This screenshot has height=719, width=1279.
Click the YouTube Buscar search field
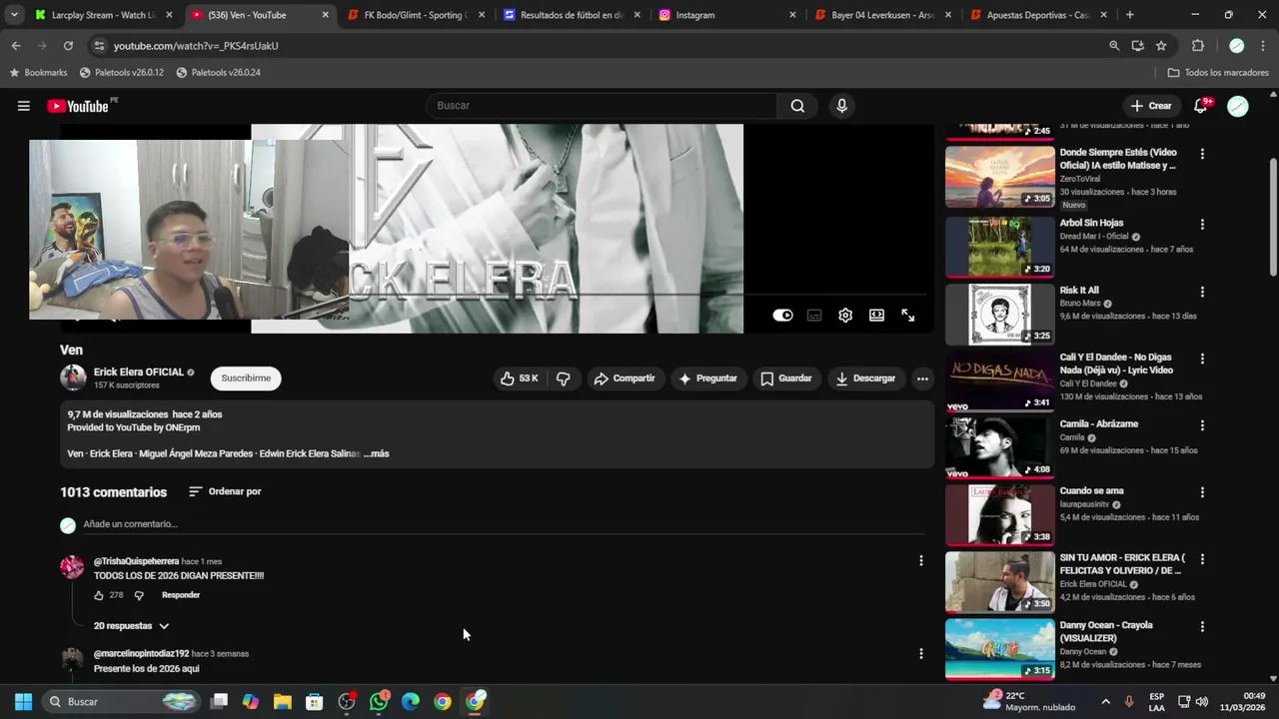[602, 106]
